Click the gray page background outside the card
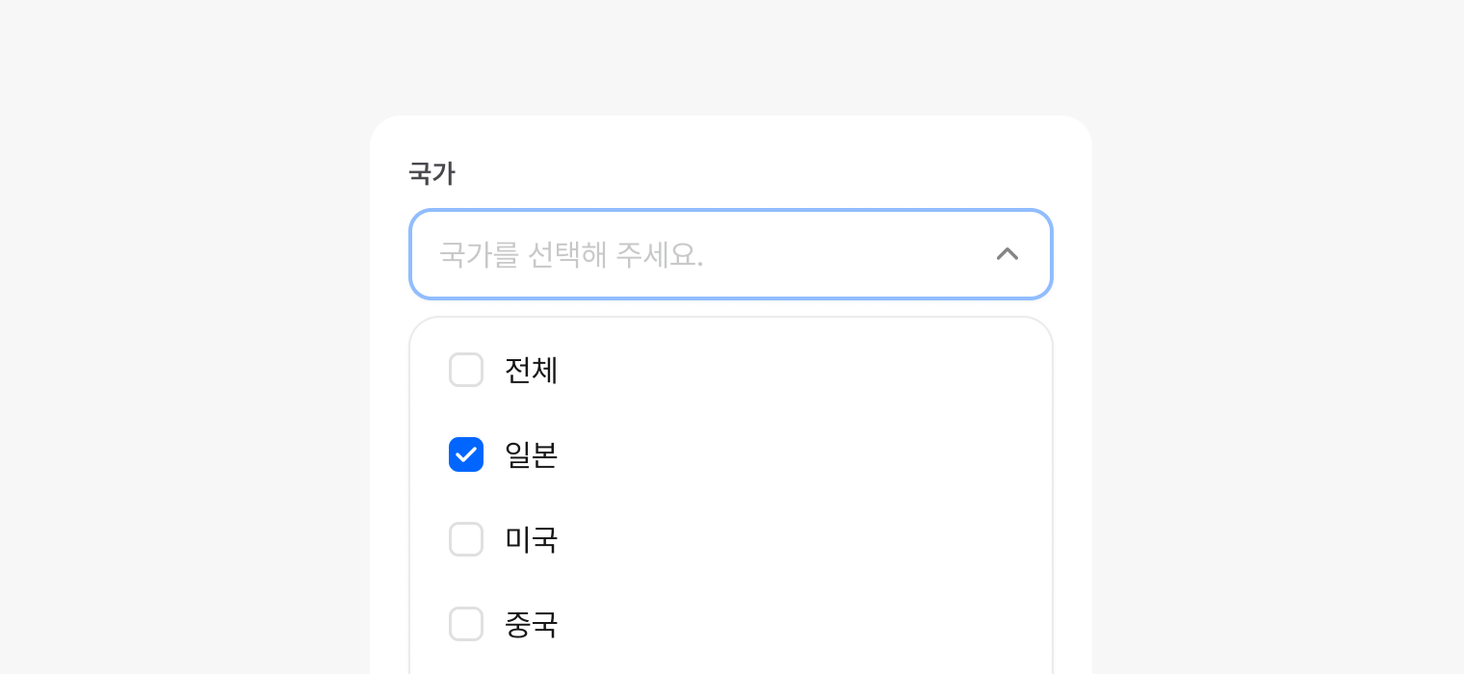The image size is (1464, 674). point(193,337)
